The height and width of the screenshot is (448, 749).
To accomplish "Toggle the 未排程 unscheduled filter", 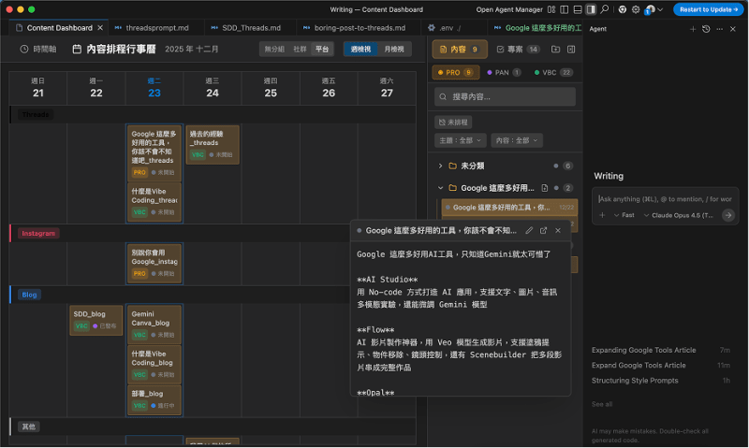I will point(453,123).
